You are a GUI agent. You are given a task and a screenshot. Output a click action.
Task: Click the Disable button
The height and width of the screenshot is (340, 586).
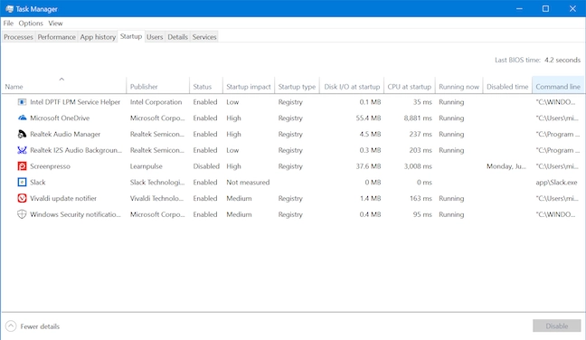point(557,326)
